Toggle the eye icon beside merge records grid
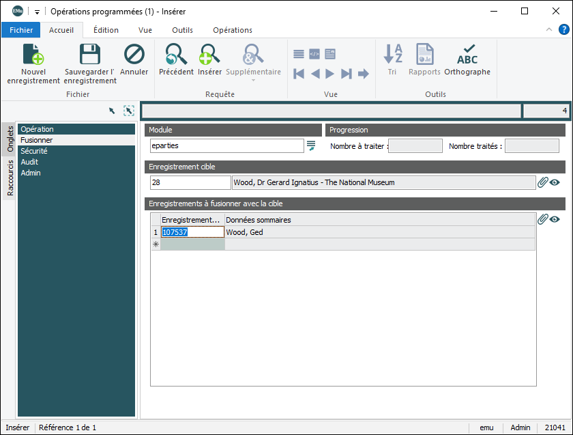The height and width of the screenshot is (435, 573). [555, 219]
